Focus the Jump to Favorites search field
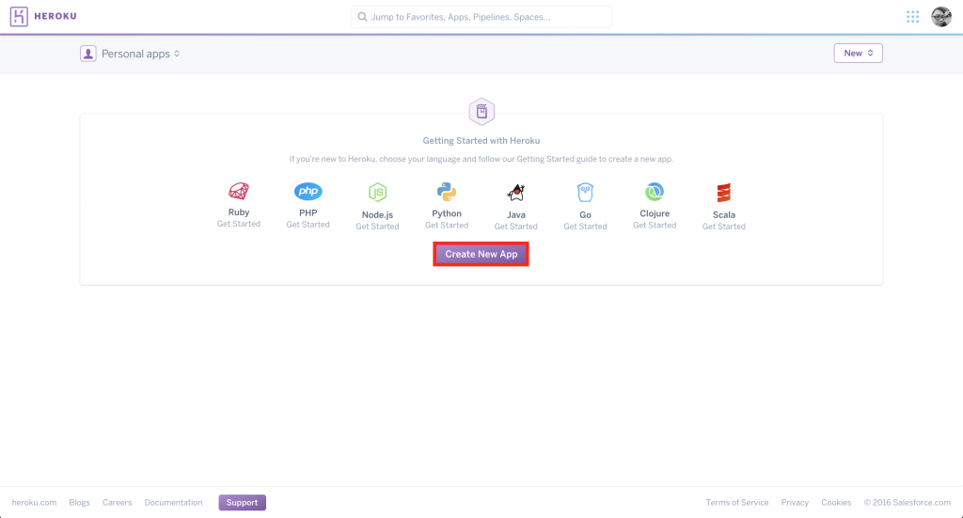Viewport: 963px width, 518px height. tap(481, 17)
